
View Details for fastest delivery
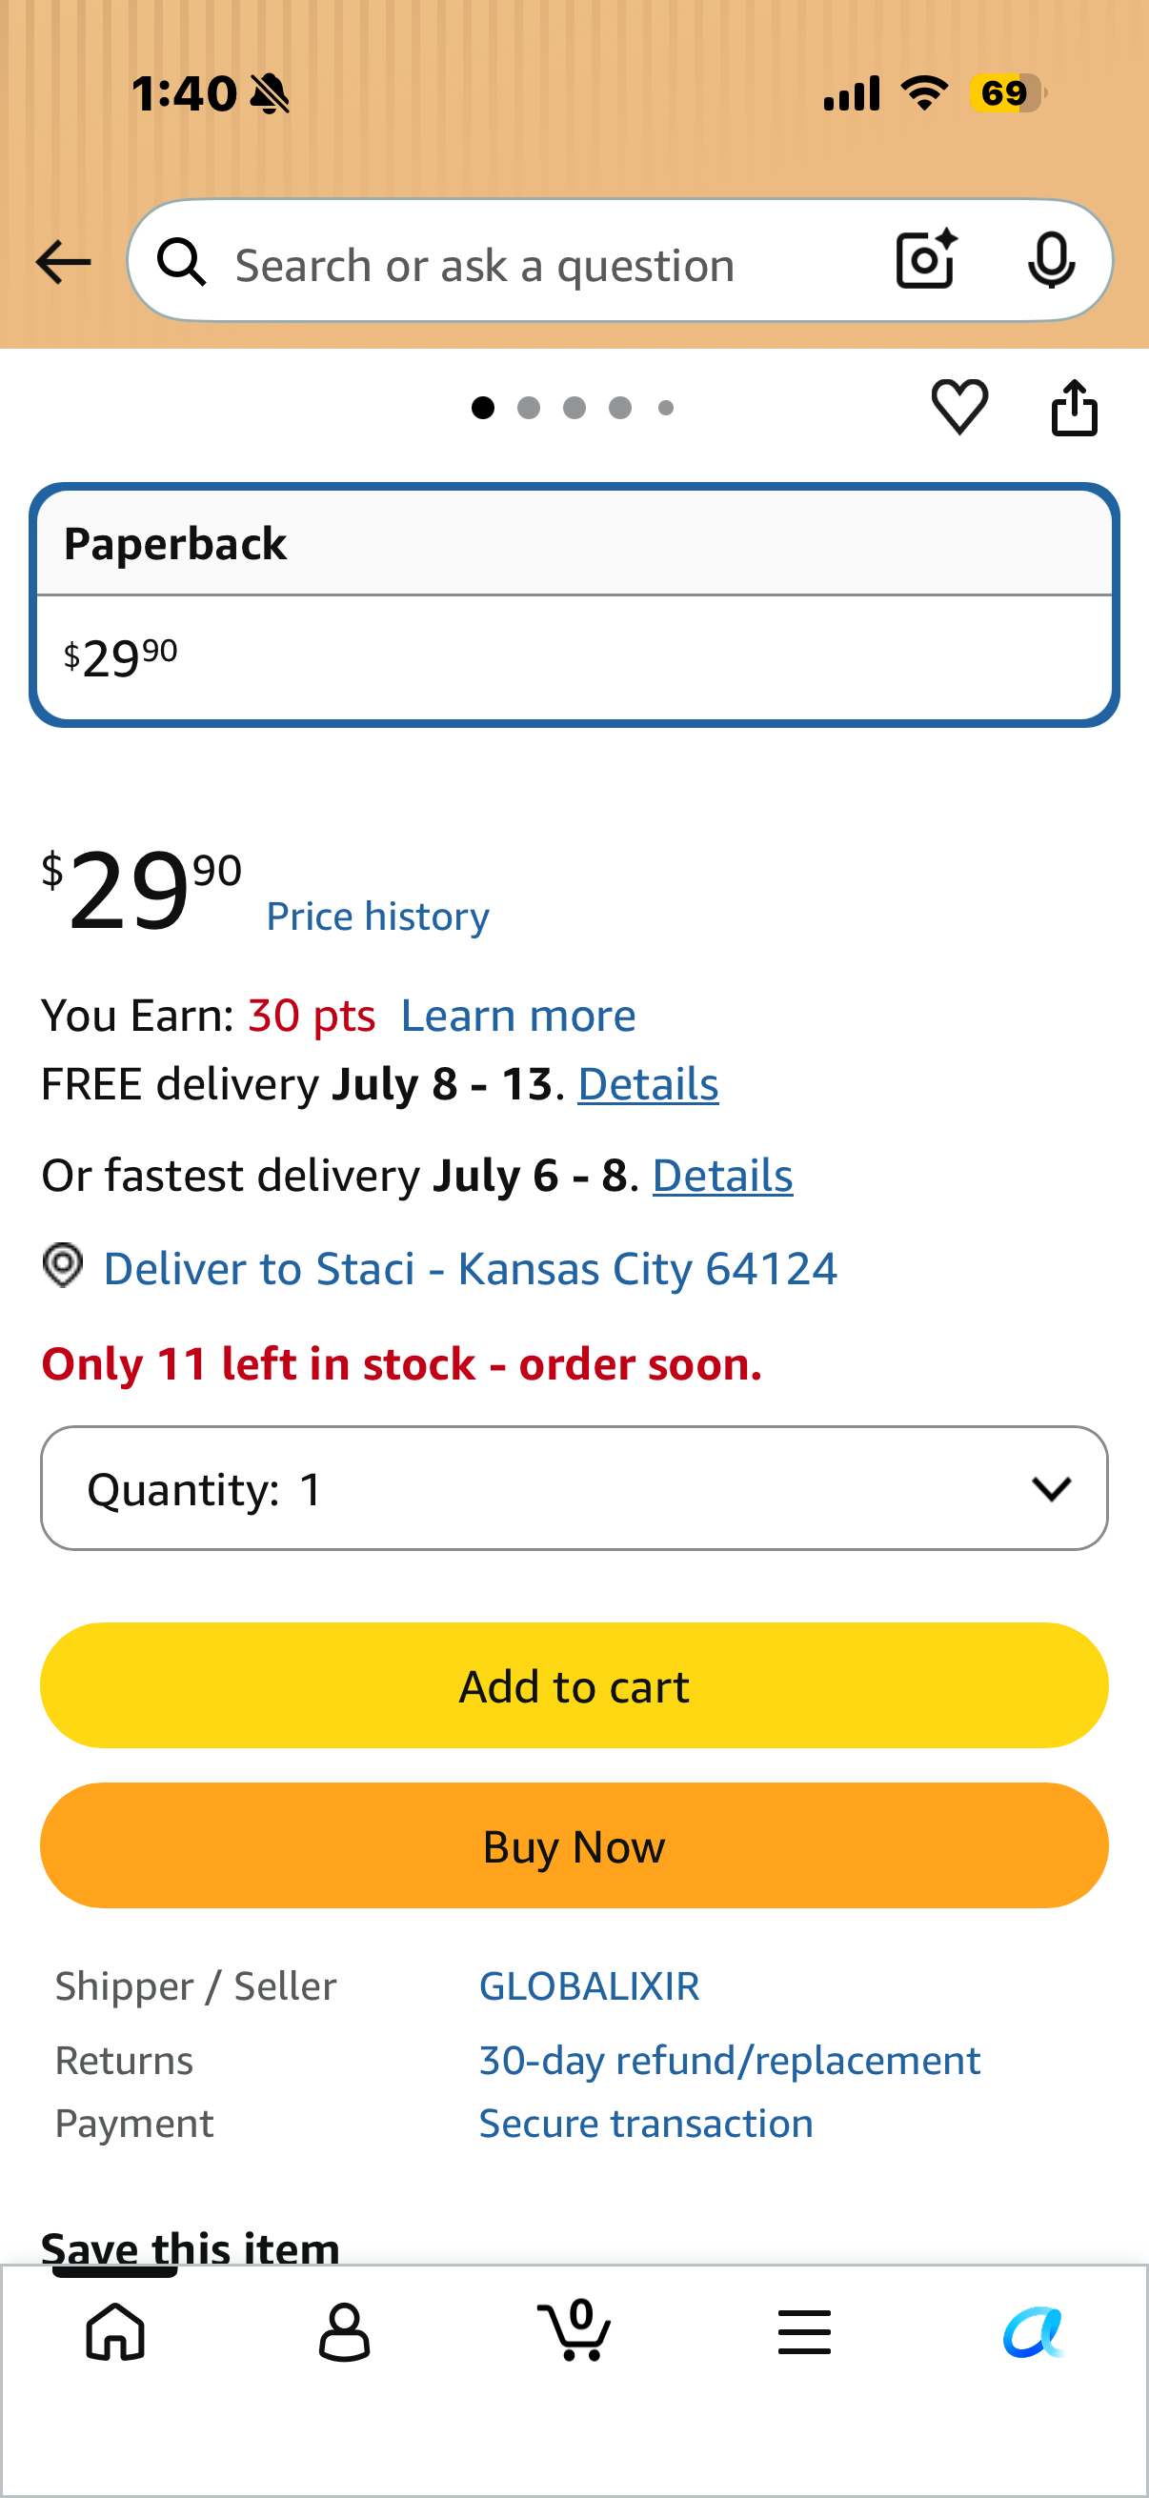click(x=722, y=1176)
